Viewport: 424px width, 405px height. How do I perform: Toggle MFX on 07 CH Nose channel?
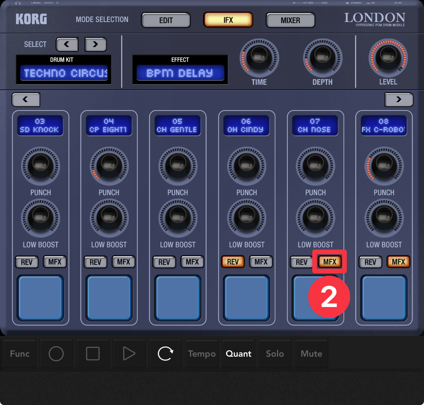coord(329,262)
